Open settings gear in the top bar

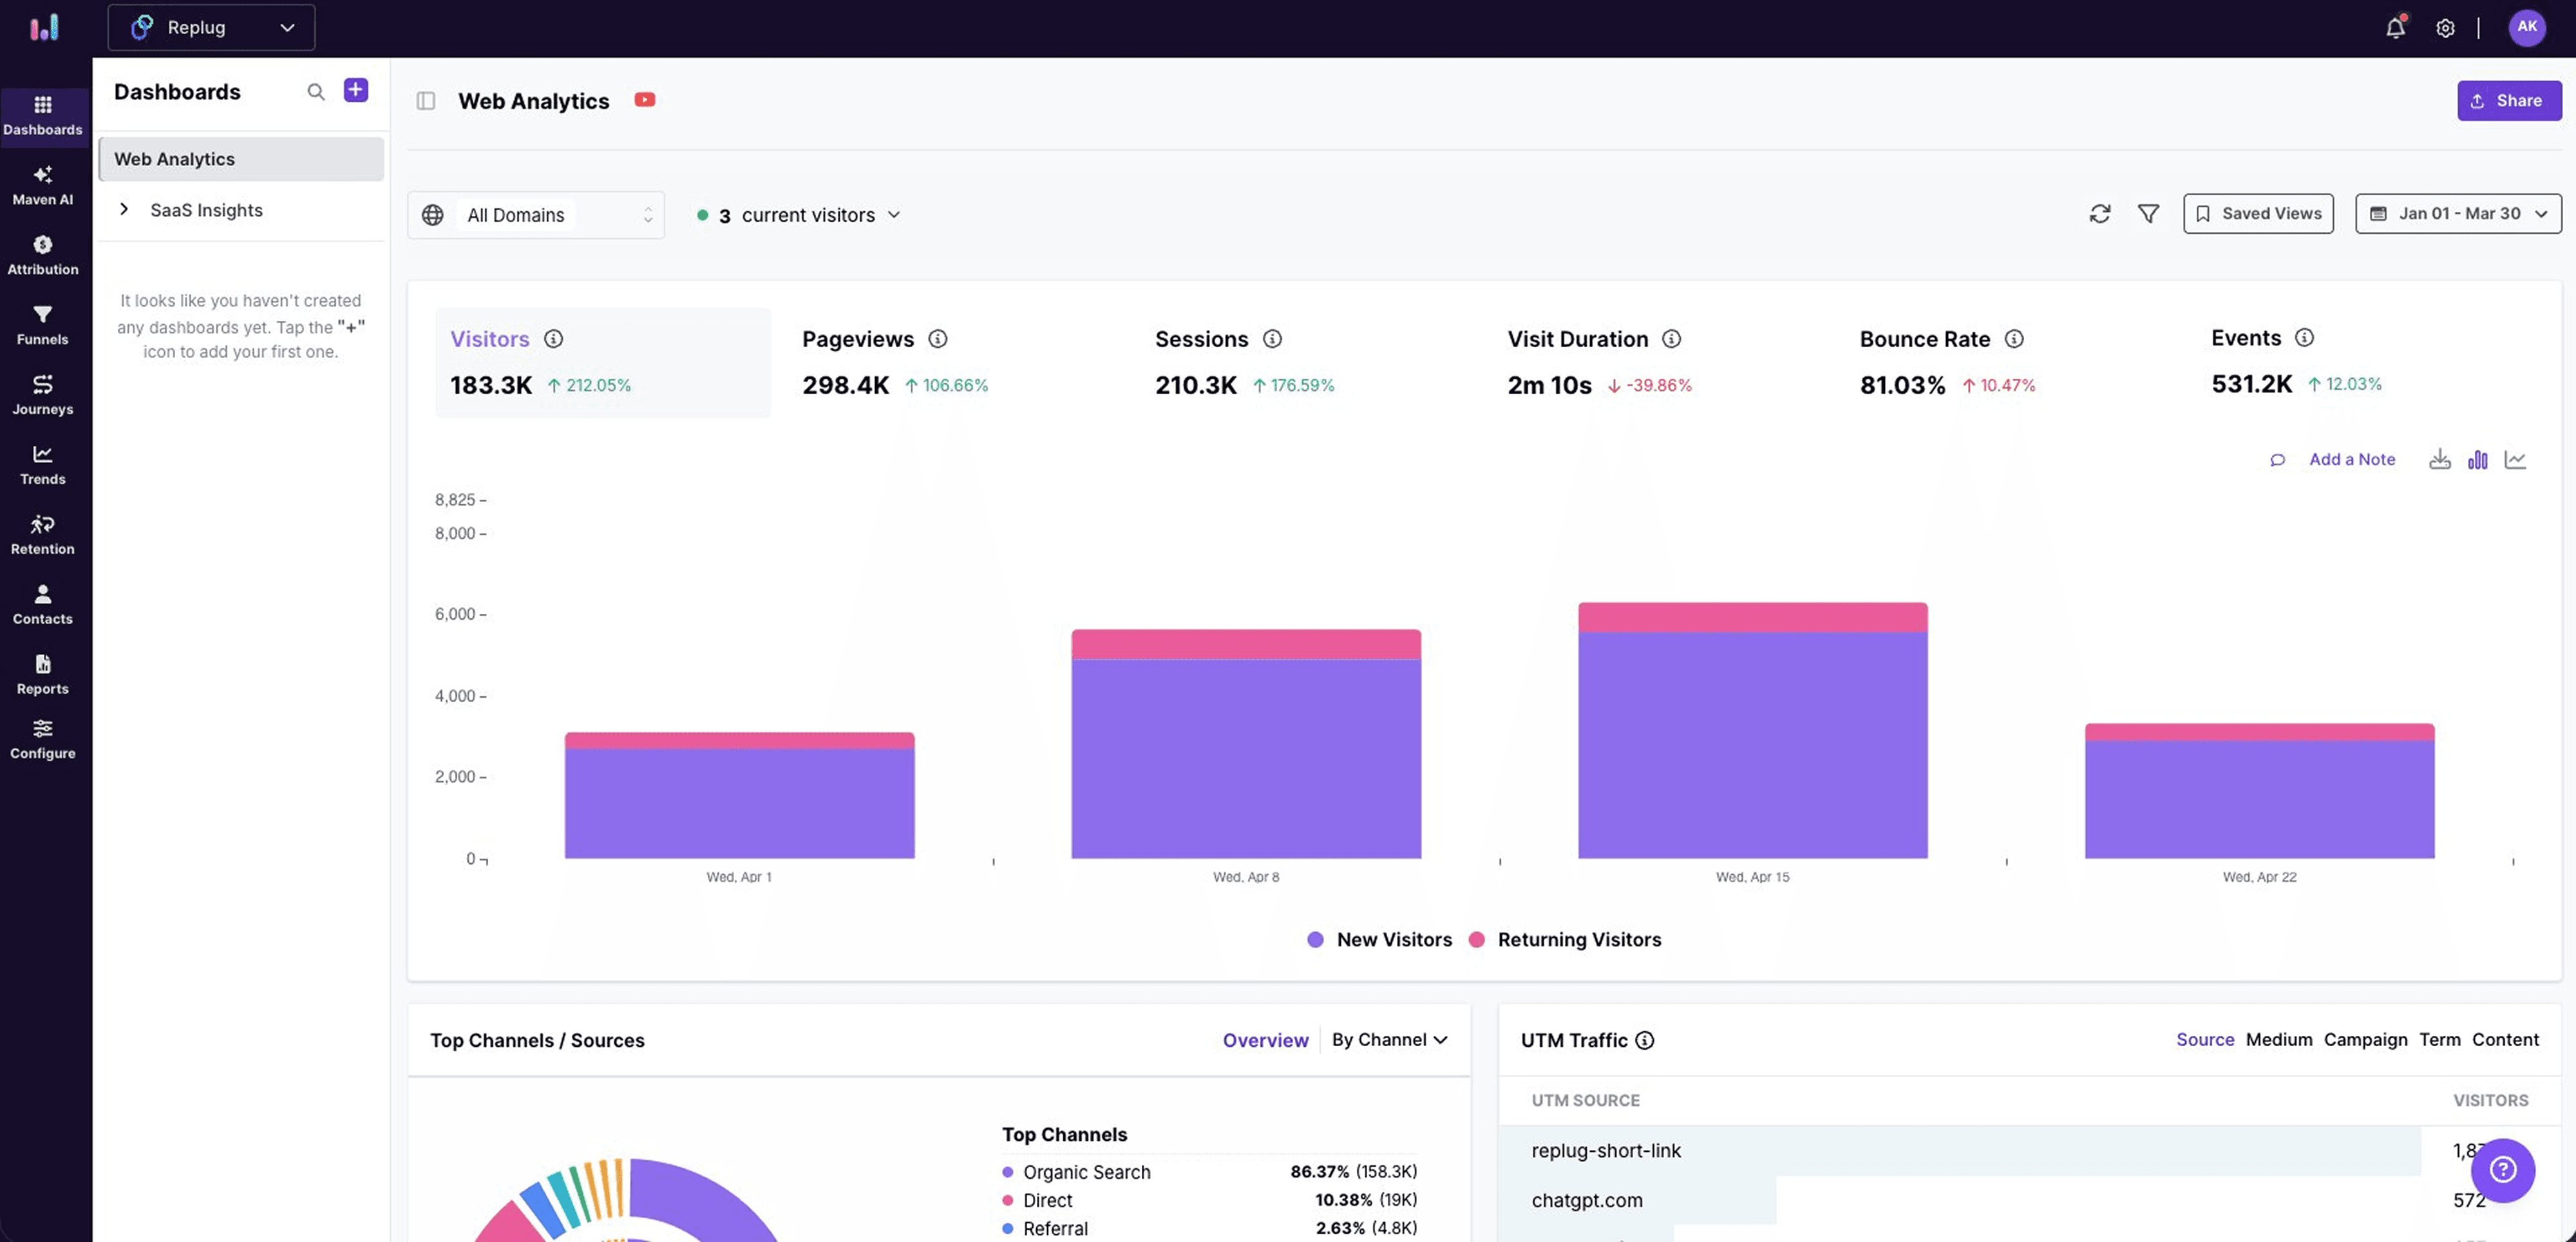(x=2445, y=28)
